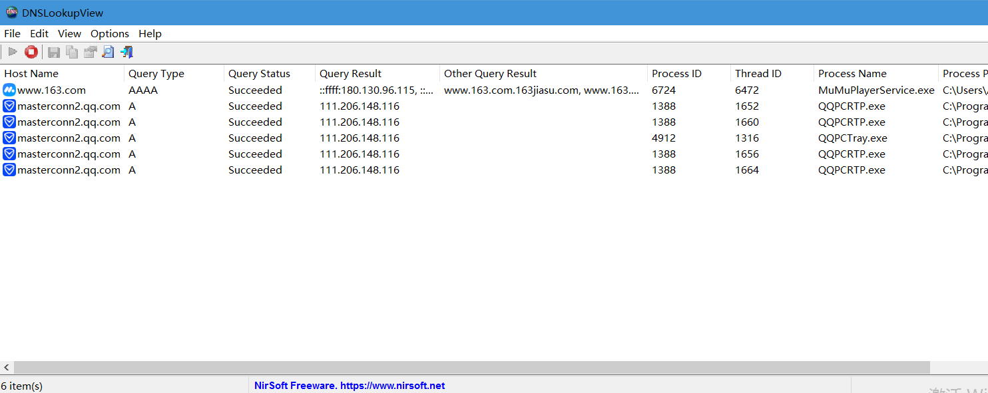988x393 pixels.
Task: Open the Find magnifier toolbar icon
Action: (108, 52)
